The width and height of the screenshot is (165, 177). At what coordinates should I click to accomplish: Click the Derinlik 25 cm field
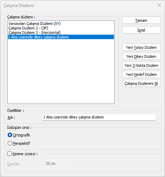pyautogui.click(x=59, y=163)
